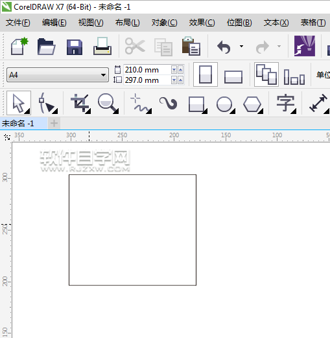The image size is (330, 338).
Task: Open a file using the folder icon
Action: 47,47
